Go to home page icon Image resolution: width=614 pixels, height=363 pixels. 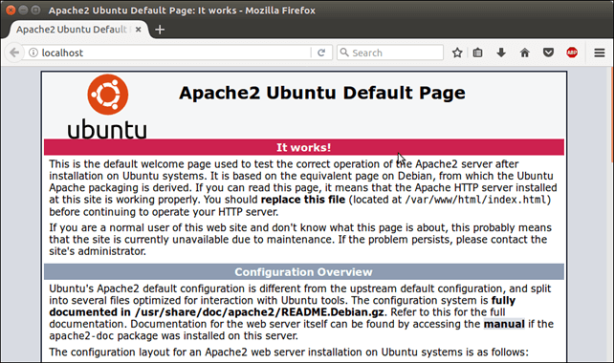tap(525, 53)
